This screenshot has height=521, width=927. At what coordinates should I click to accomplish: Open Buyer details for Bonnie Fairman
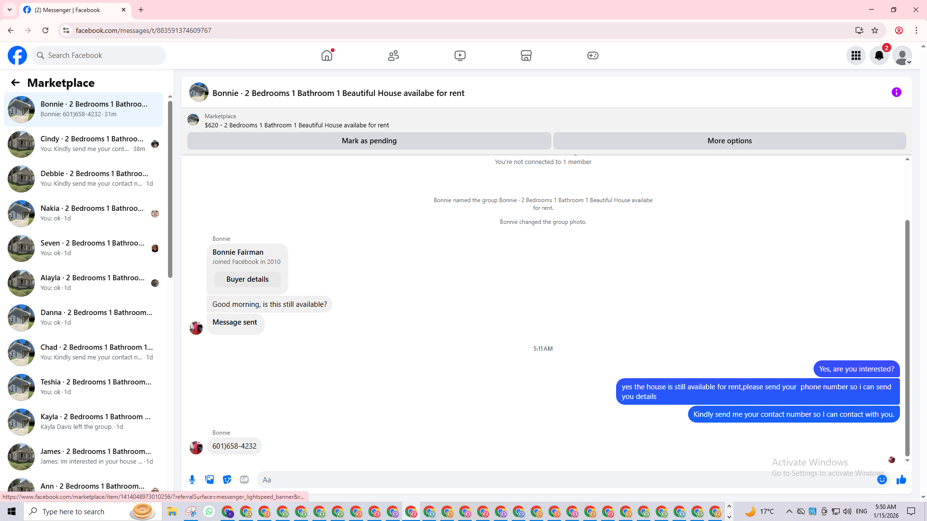247,279
